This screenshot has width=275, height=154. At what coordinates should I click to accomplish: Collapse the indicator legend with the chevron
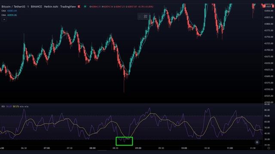pos(4,19)
